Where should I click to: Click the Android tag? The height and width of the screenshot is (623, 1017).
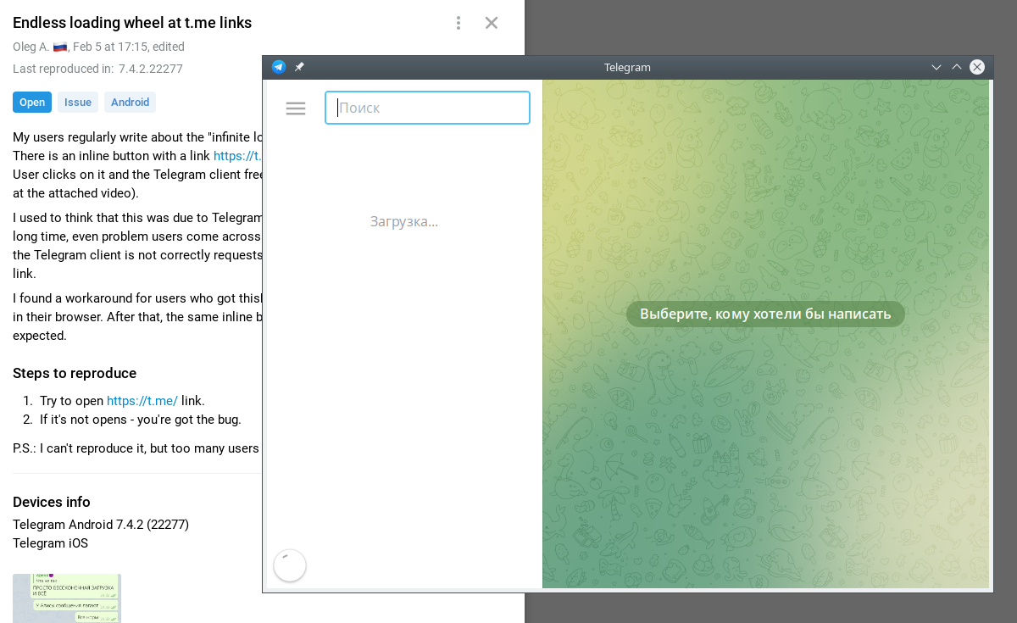(131, 103)
